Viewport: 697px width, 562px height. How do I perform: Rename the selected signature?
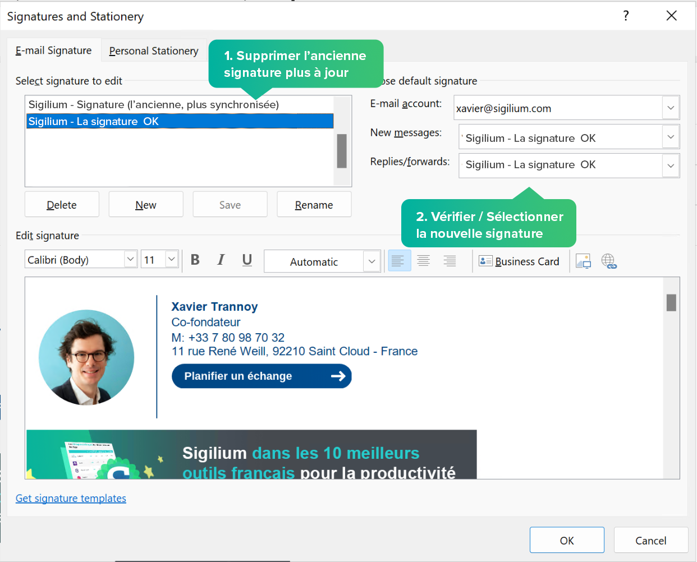(x=314, y=205)
